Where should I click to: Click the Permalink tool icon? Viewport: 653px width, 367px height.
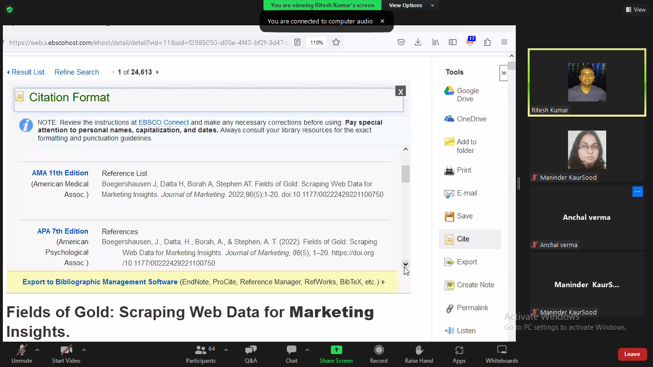pos(449,308)
